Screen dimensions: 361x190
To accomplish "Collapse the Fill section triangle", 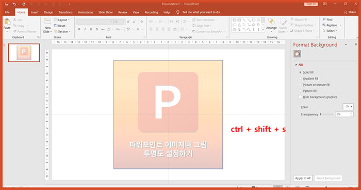I will pos(296,65).
